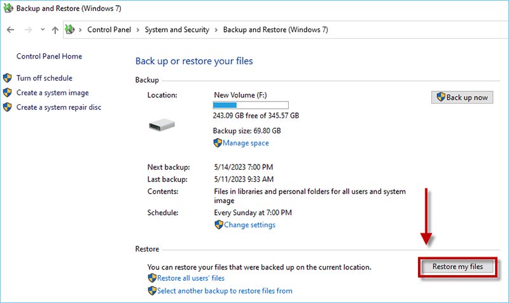Open the recent locations dropdown arrow
The width and height of the screenshot is (509, 303).
coord(43,29)
